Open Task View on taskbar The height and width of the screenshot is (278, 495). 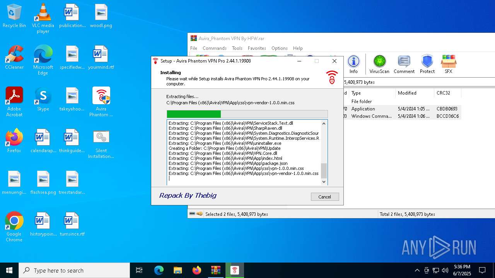pos(139,270)
